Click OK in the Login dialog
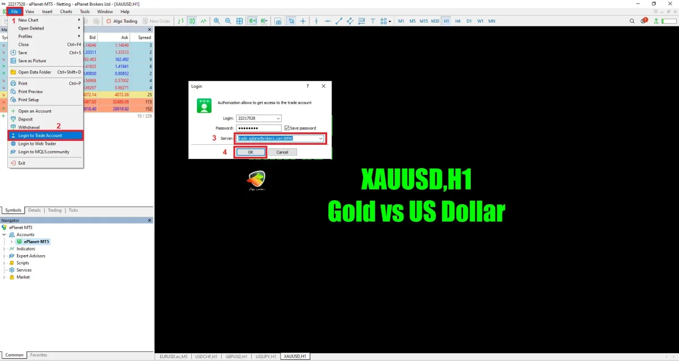Image resolution: width=679 pixels, height=361 pixels. (250, 152)
